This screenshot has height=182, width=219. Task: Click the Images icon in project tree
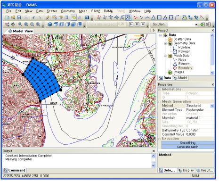[170, 72]
